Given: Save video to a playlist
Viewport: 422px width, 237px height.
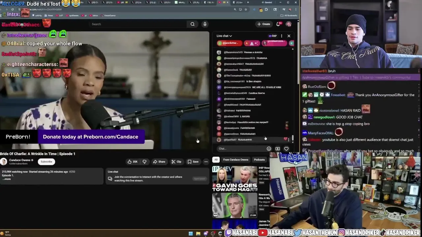Looking at the screenshot, I should tap(193, 162).
